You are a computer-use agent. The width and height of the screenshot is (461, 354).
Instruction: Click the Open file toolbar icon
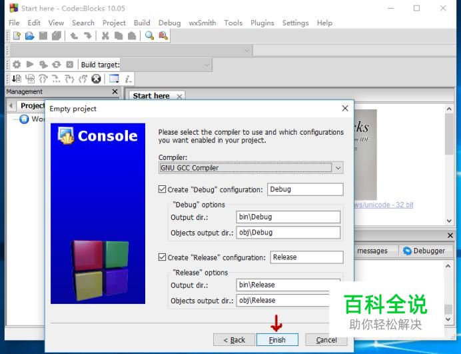click(x=30, y=36)
